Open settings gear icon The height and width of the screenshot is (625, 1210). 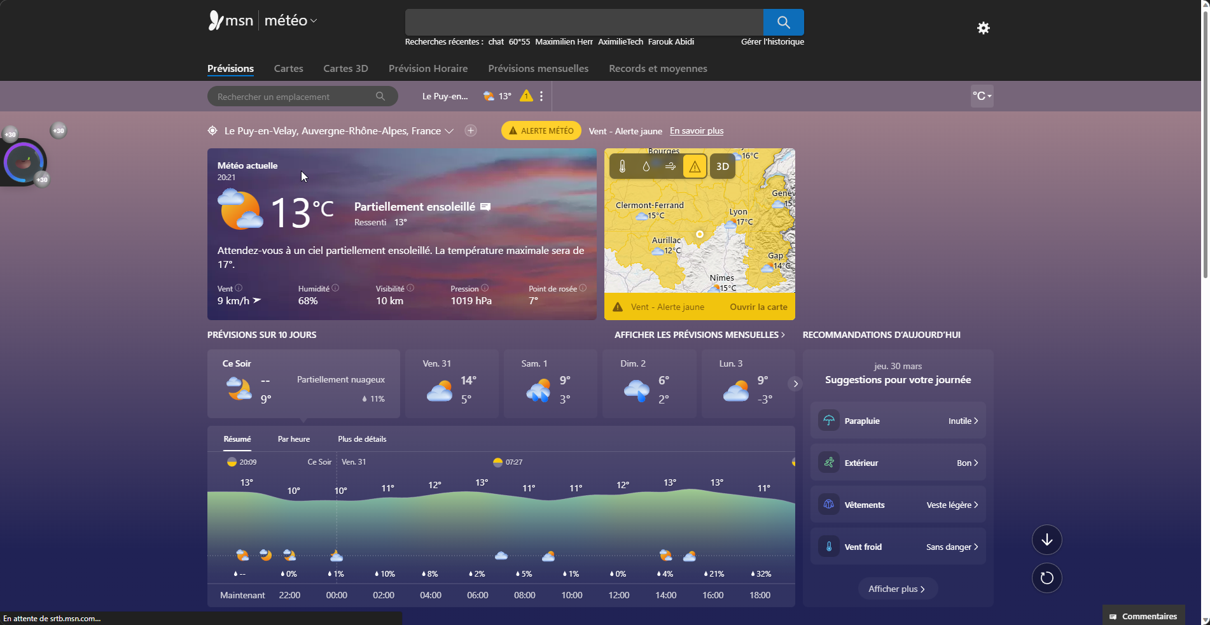tap(983, 28)
